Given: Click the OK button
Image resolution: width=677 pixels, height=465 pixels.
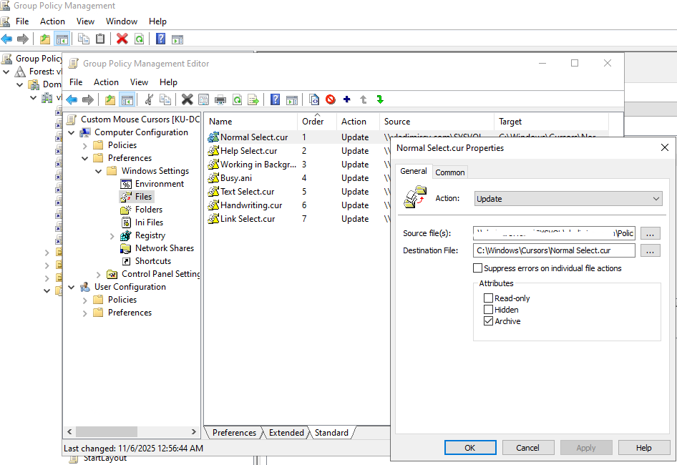Looking at the screenshot, I should [x=470, y=448].
